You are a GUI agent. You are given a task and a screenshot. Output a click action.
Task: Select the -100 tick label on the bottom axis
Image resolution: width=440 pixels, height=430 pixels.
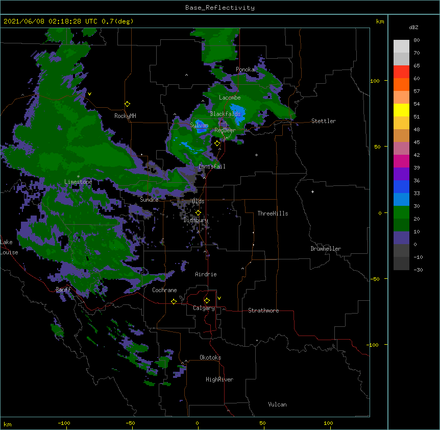pos(64,423)
